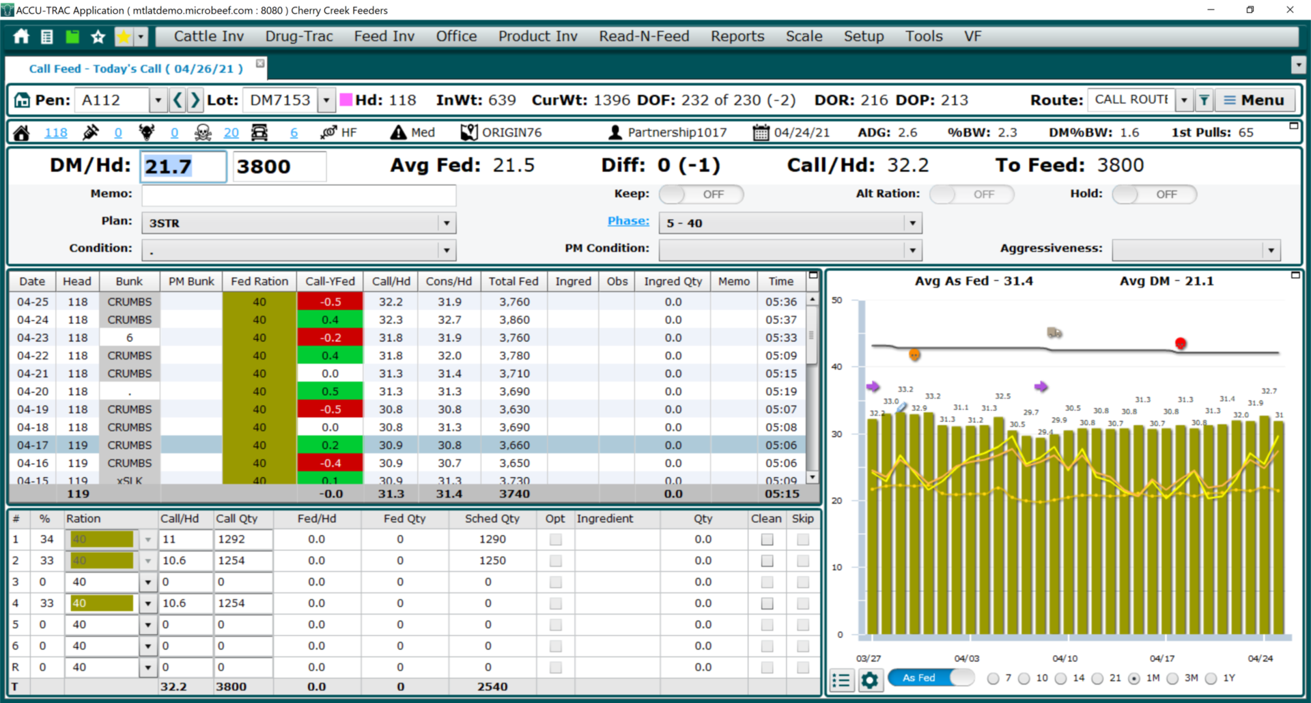This screenshot has height=703, width=1311.
Task: Go to the next pen arrow
Action: pyautogui.click(x=195, y=100)
